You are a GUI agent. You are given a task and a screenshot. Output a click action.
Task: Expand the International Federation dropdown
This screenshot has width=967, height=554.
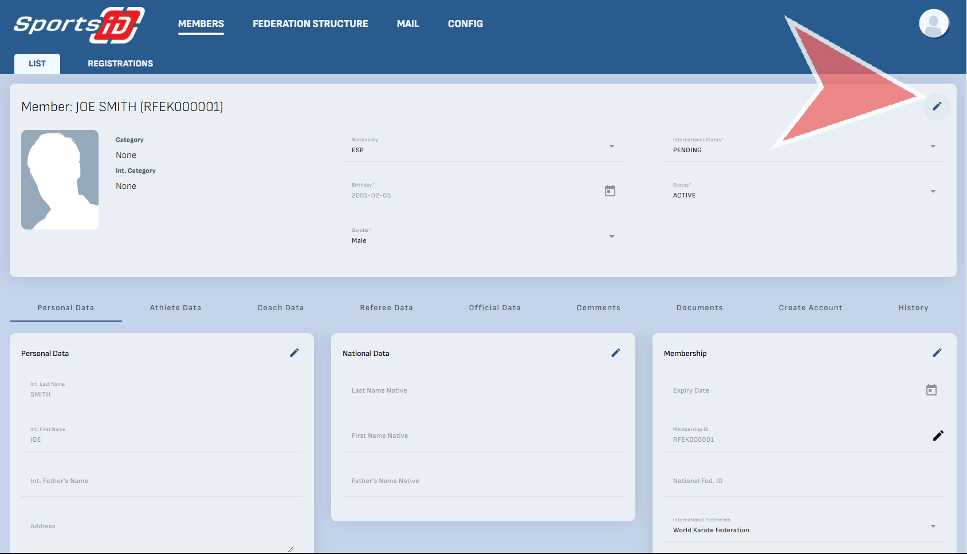click(933, 527)
